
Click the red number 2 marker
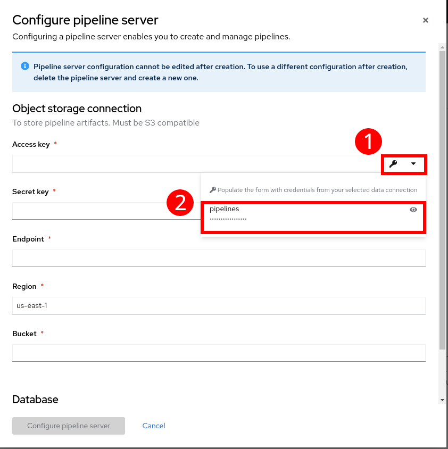click(180, 203)
